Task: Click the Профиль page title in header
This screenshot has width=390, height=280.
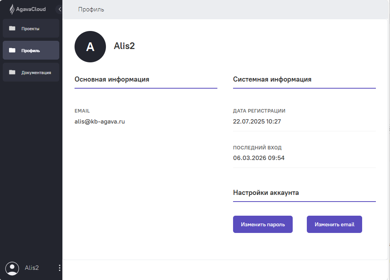Action: pyautogui.click(x=91, y=9)
